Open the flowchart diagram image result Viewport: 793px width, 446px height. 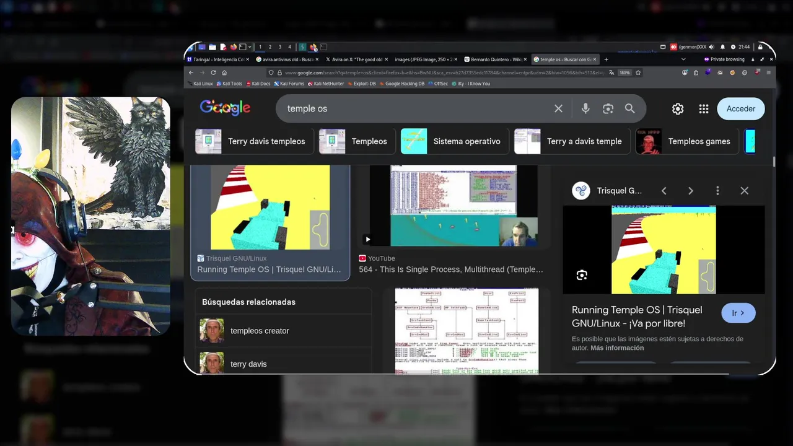pyautogui.click(x=467, y=331)
